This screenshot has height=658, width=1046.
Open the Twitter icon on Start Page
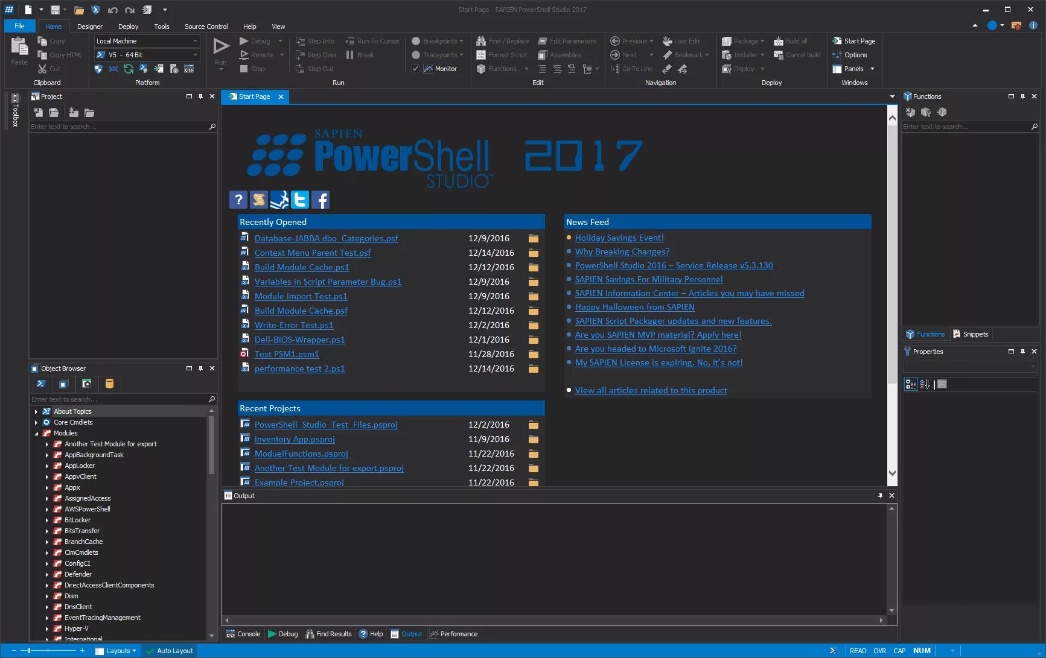point(300,200)
